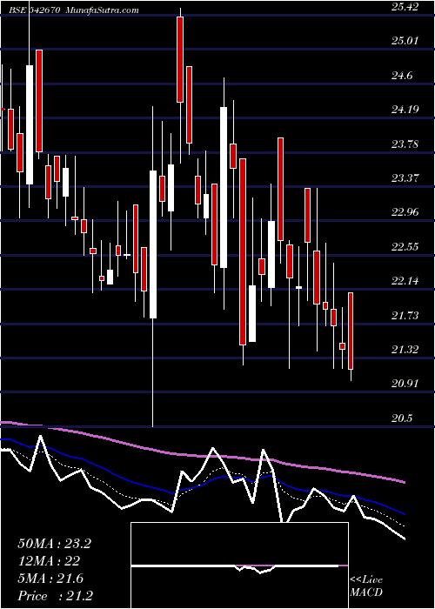Click the 22.14 price axis label
This screenshot has width=435, height=609.
[x=405, y=281]
